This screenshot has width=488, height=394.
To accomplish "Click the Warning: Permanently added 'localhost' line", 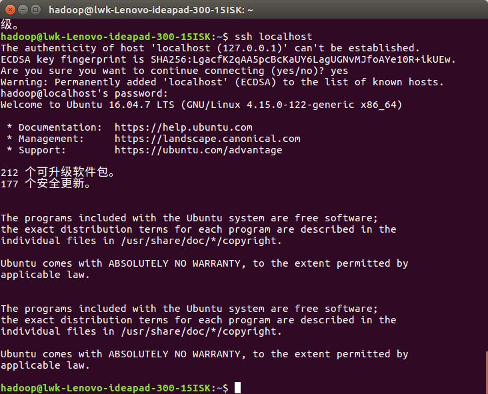I will 222,82.
